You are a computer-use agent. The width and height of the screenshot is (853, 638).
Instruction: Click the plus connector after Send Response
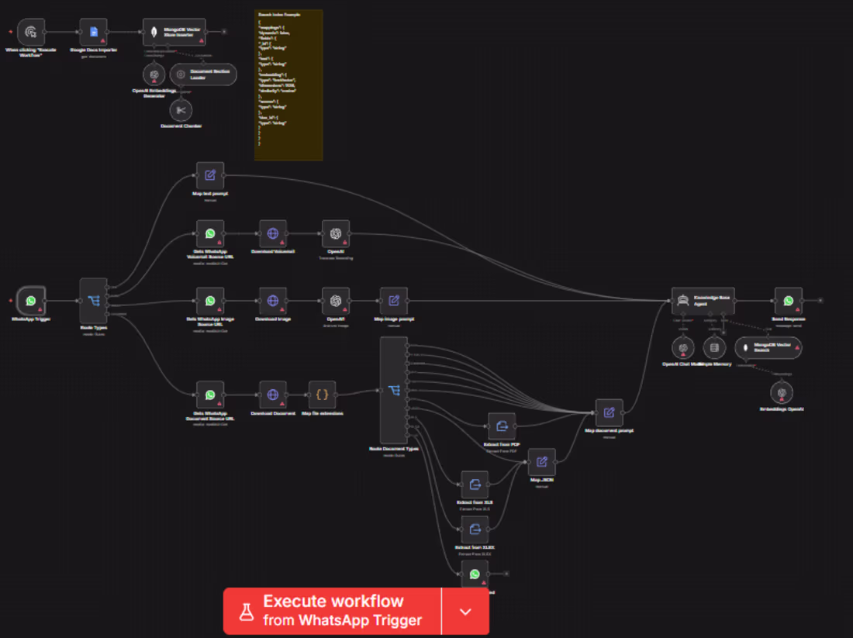tap(820, 300)
